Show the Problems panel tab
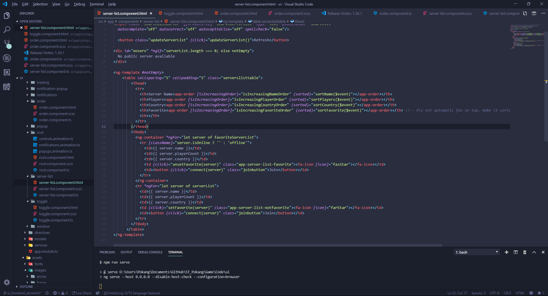The width and height of the screenshot is (548, 296). tap(107, 252)
